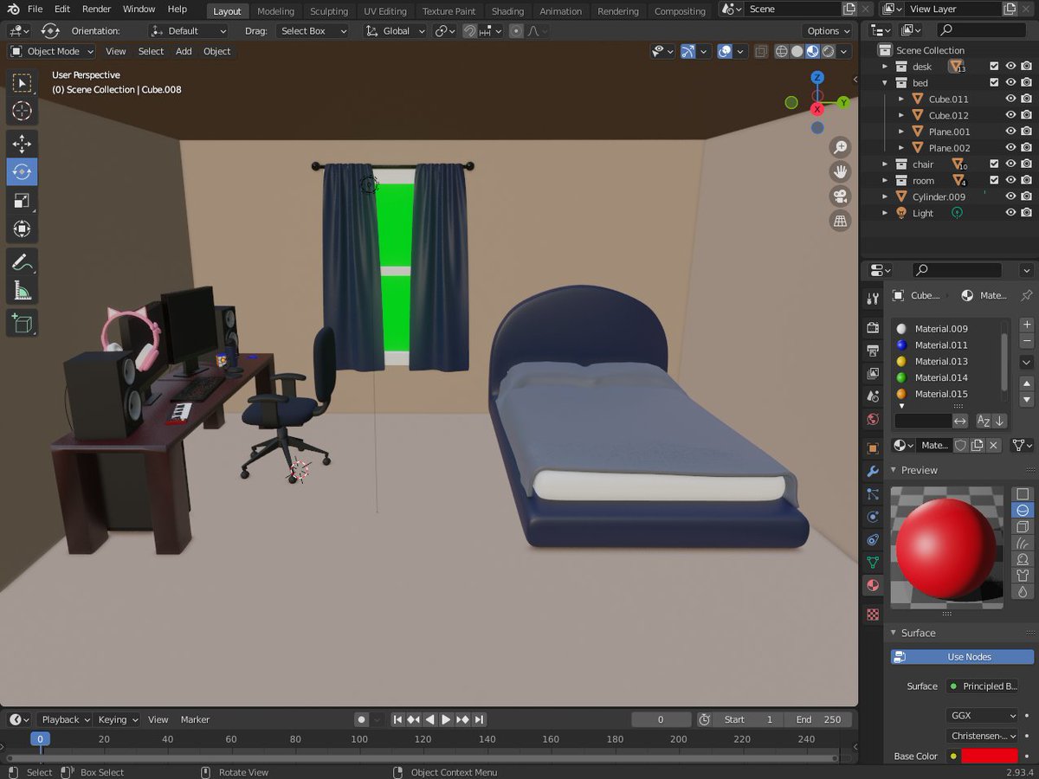The height and width of the screenshot is (779, 1039).
Task: Open the viewport Add menu
Action: [x=184, y=51]
